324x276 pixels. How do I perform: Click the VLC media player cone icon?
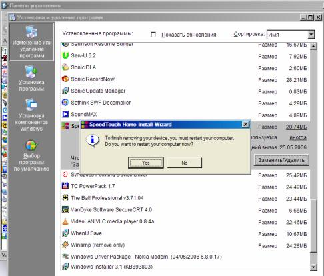pyautogui.click(x=65, y=221)
